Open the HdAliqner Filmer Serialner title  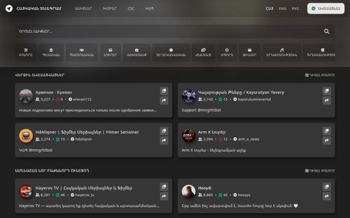point(87,132)
